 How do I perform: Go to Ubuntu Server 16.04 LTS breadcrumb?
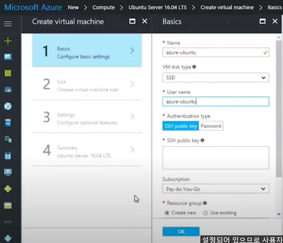(158, 7)
